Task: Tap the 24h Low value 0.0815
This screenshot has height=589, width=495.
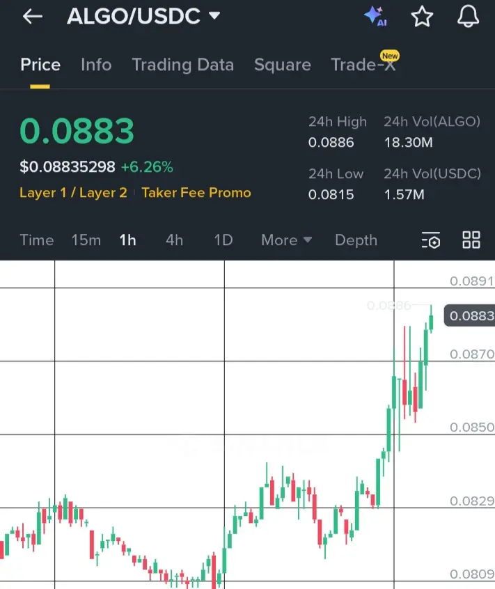Action: coord(331,194)
